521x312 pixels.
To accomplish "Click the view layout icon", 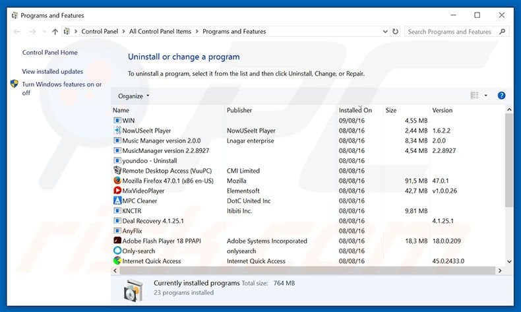I will (x=474, y=96).
